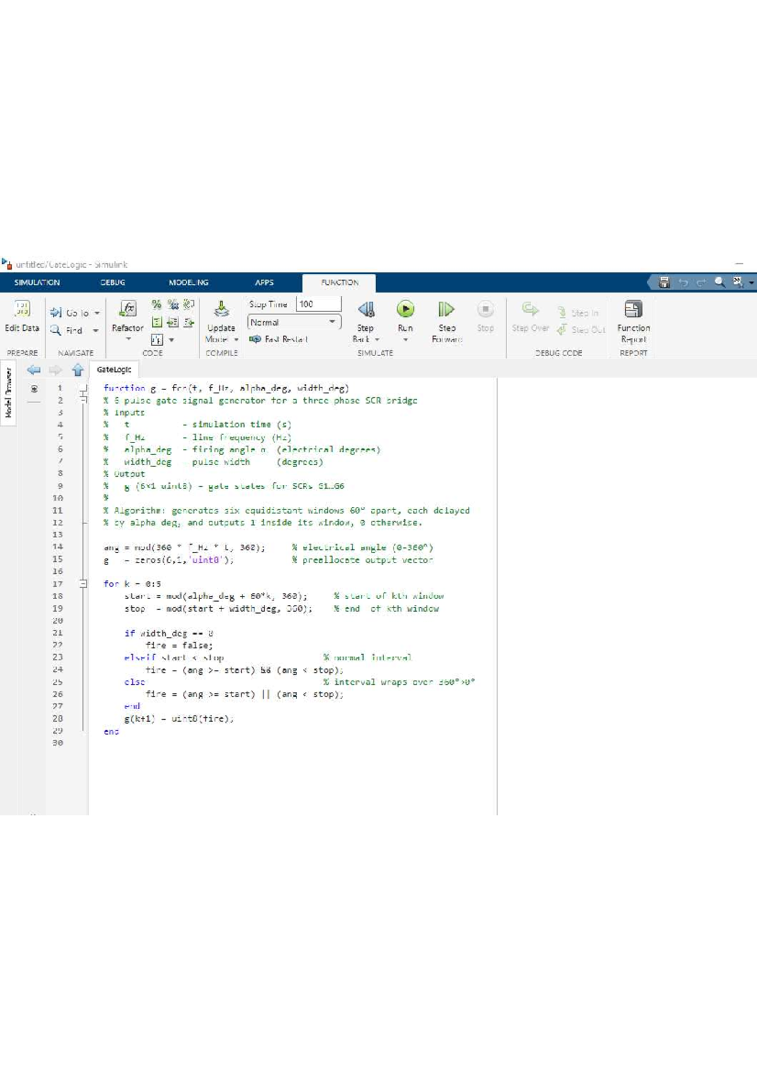Click the Stop simulation icon
This screenshot has height=1072, width=757.
click(485, 309)
